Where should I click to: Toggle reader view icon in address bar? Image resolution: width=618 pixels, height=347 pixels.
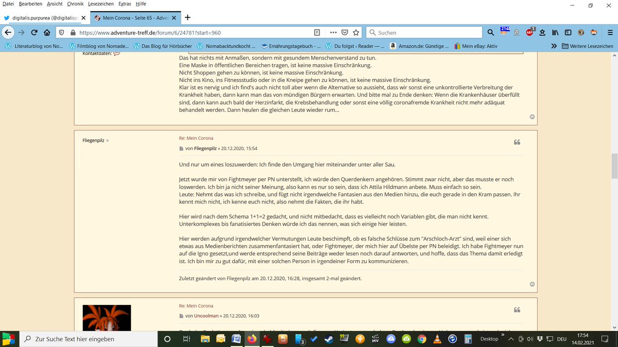[317, 32]
